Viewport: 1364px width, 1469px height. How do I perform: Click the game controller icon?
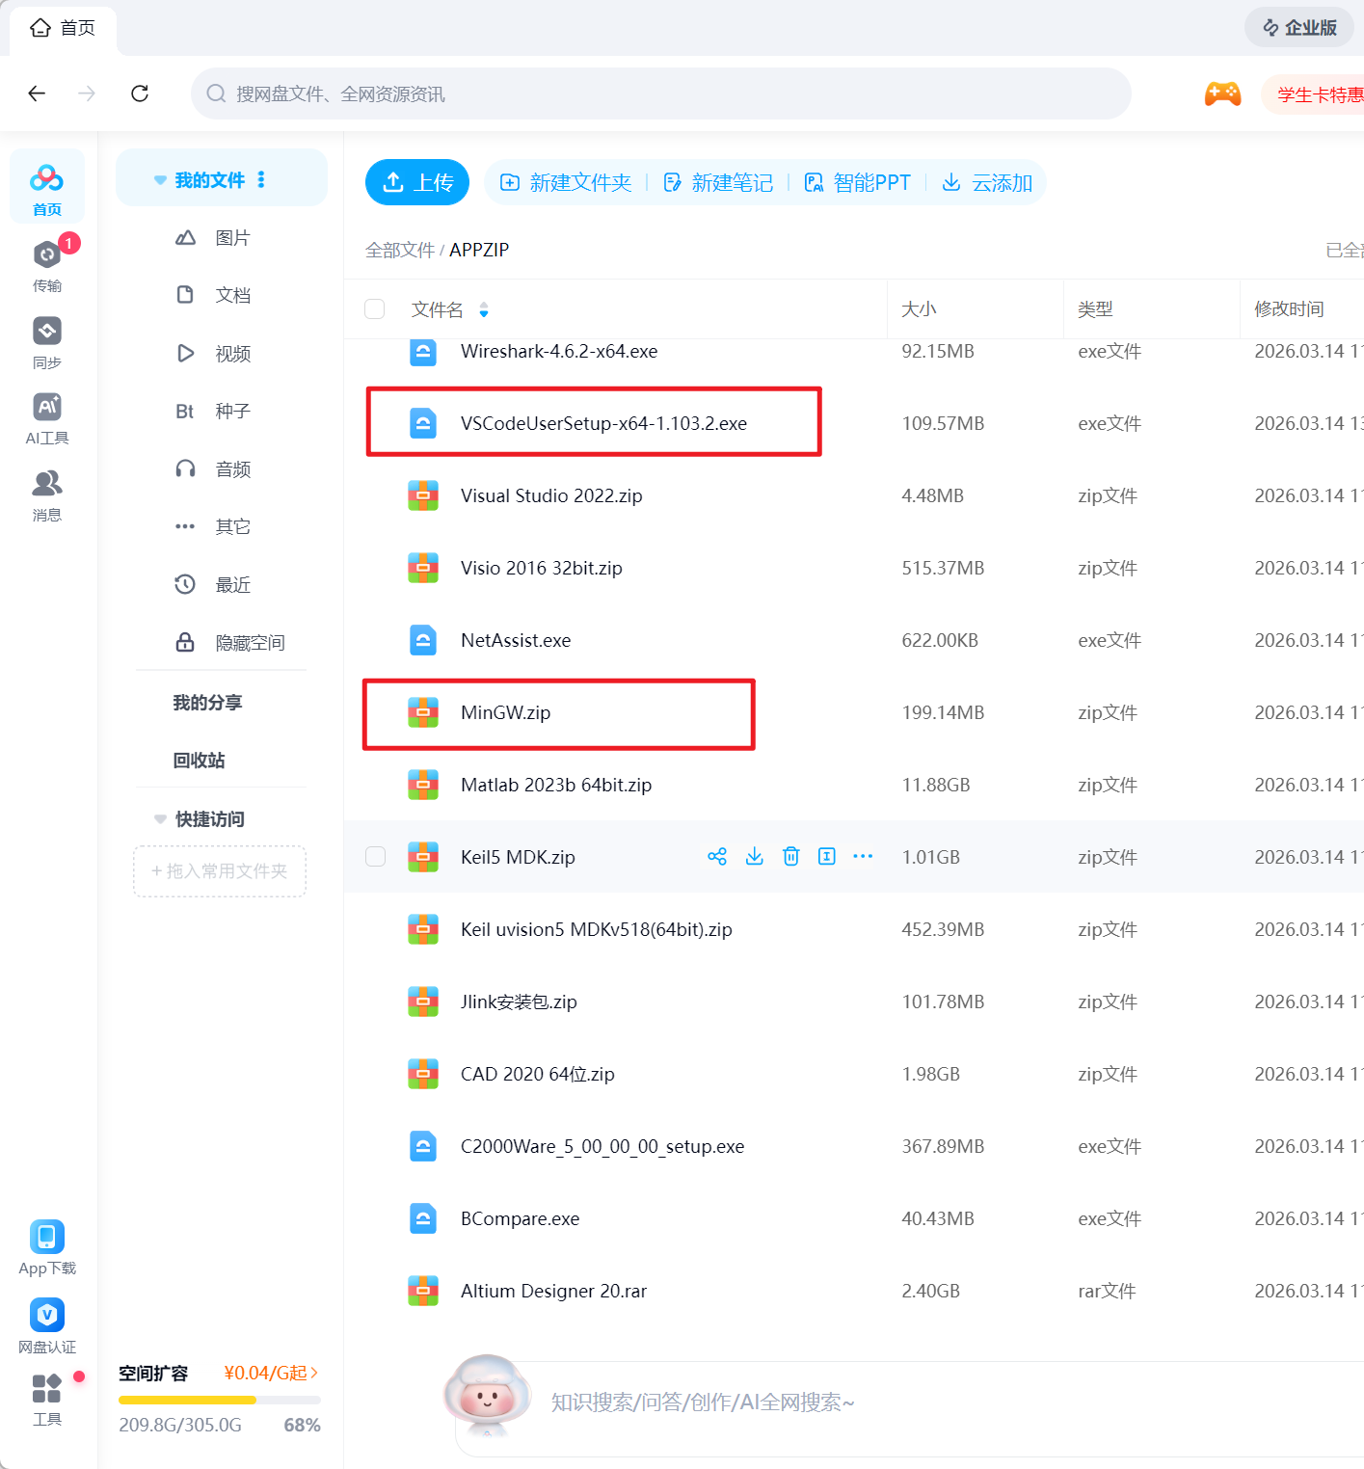coord(1222,94)
